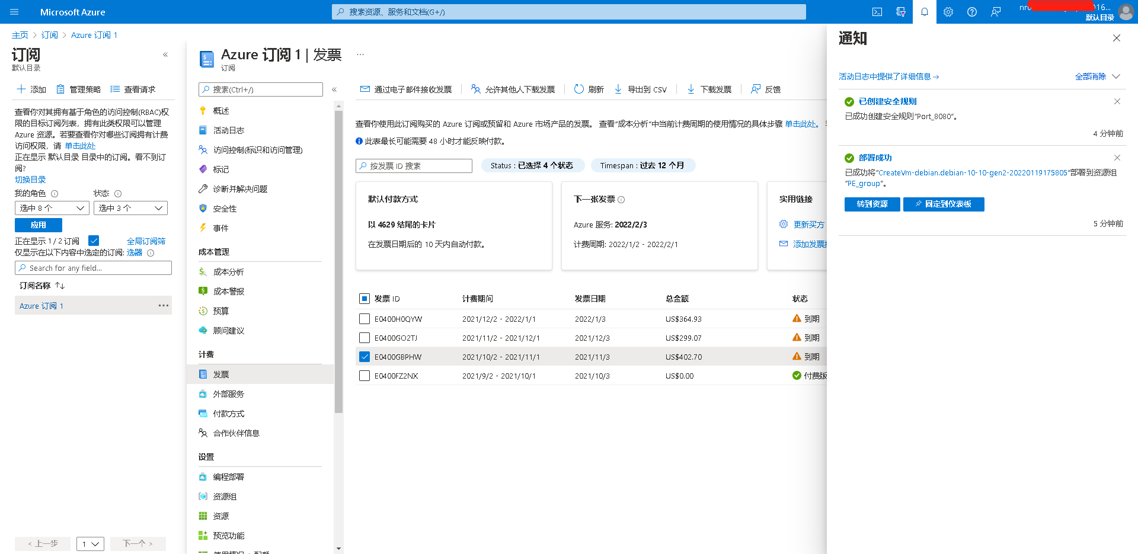Open the notifications bell icon
The width and height of the screenshot is (1138, 554).
925,12
